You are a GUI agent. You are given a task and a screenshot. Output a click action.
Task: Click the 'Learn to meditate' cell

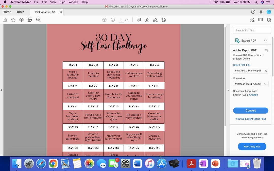coord(93,75)
